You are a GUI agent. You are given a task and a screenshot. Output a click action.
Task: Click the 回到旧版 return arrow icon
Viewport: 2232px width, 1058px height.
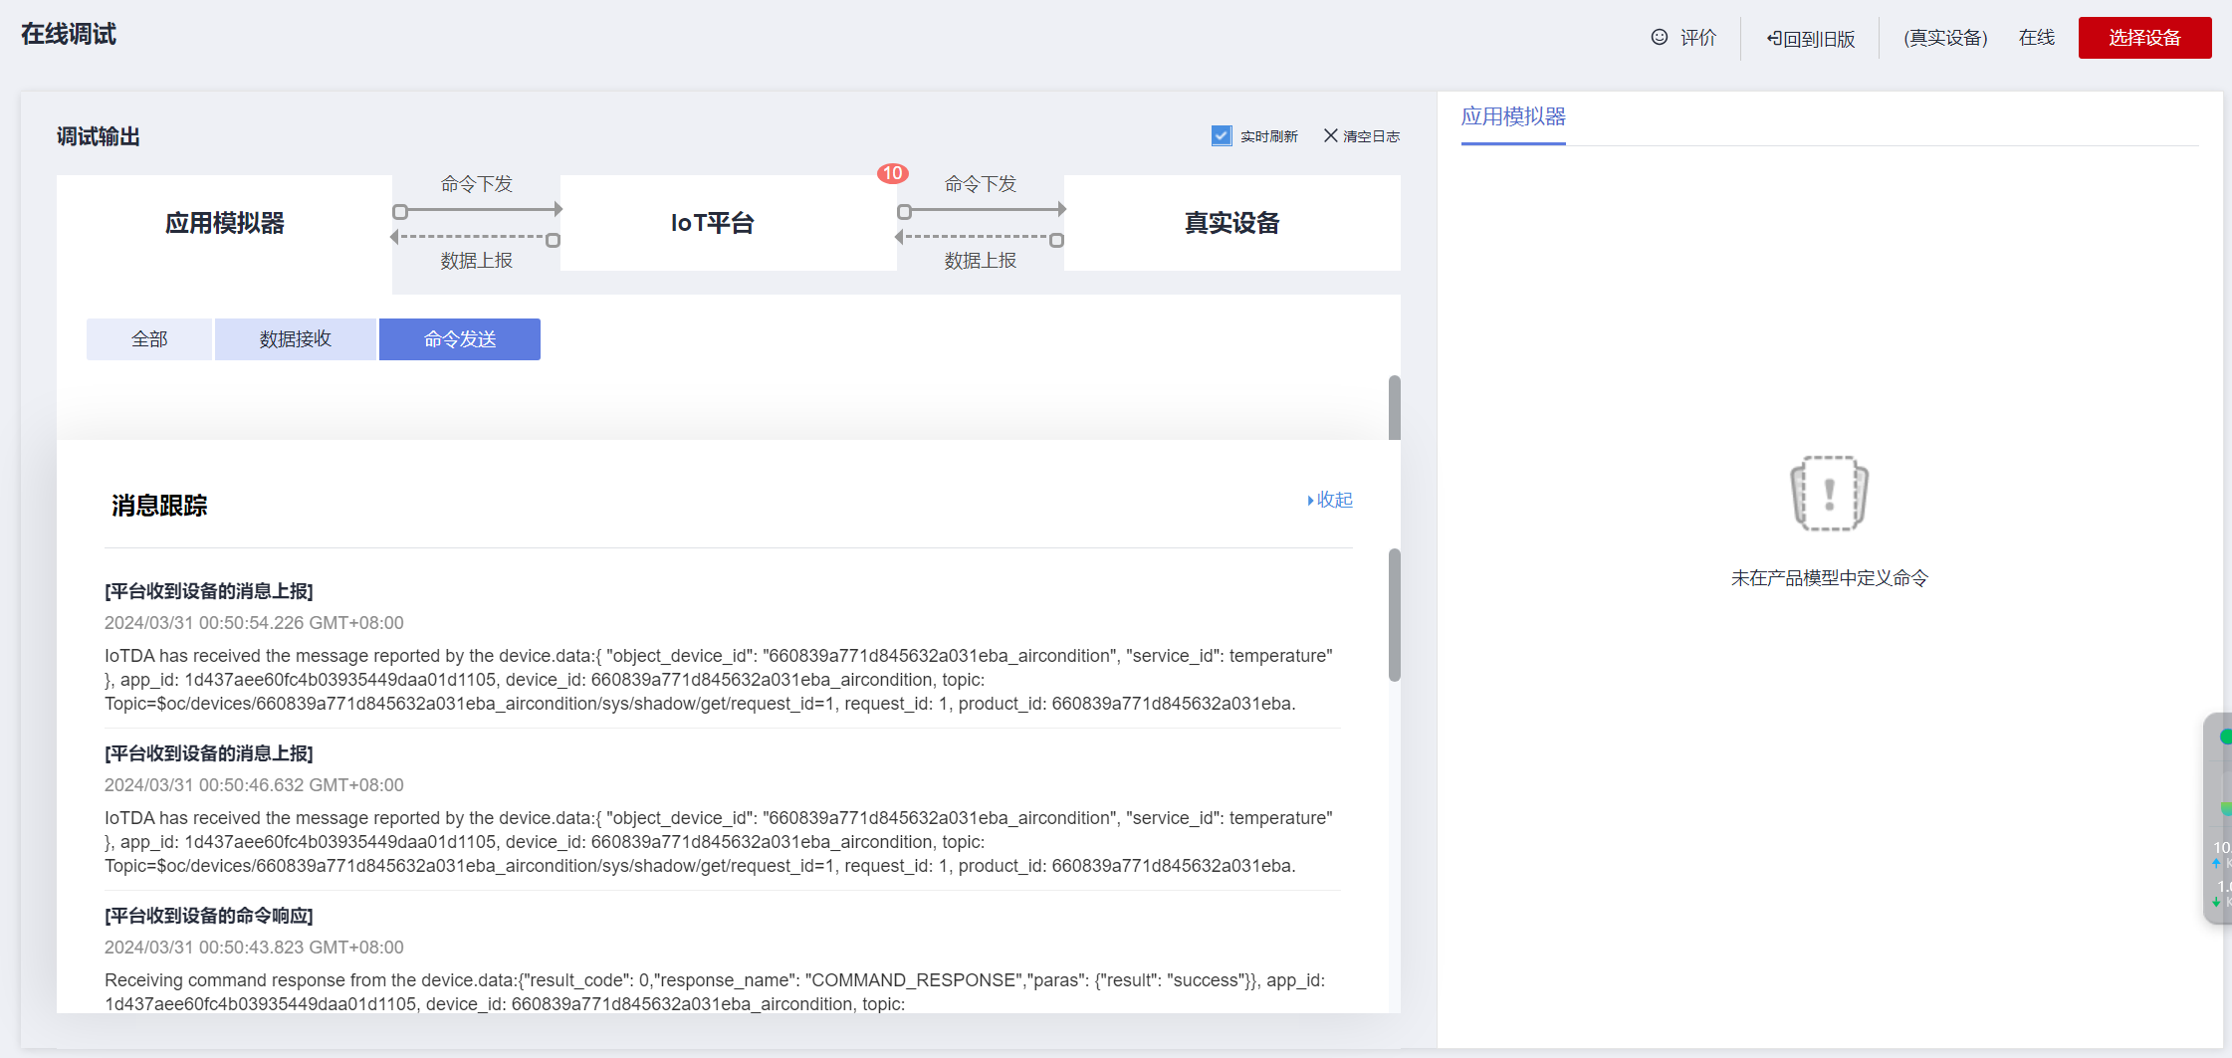click(x=1774, y=39)
